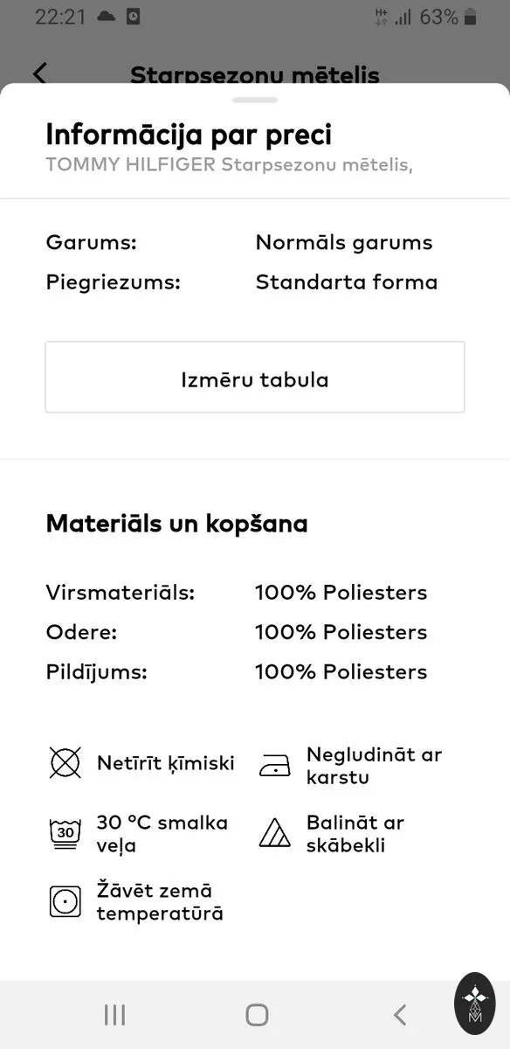This screenshot has height=1049, width=510.
Task: Tap the Žāvēt zemā temperatūrā label
Action: click(160, 902)
